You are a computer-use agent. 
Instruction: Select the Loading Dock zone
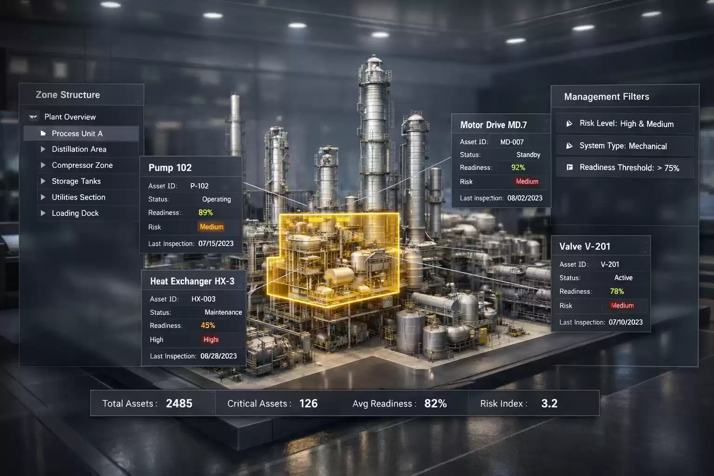click(75, 213)
